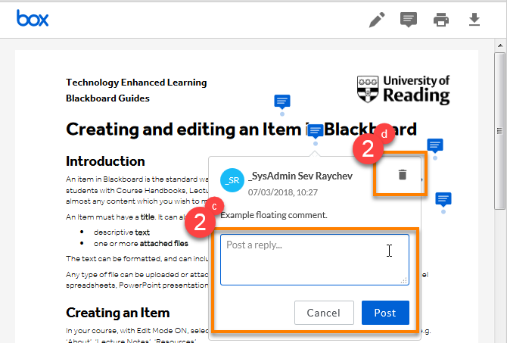Cancel the reply
507x343 pixels.
tap(324, 313)
